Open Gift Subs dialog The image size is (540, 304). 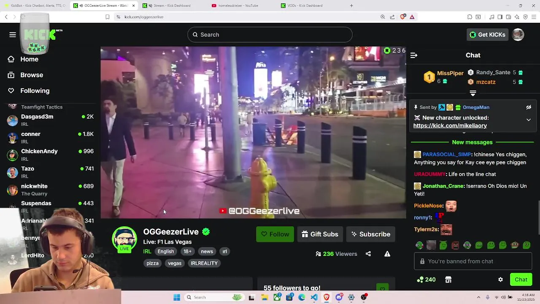click(x=320, y=234)
